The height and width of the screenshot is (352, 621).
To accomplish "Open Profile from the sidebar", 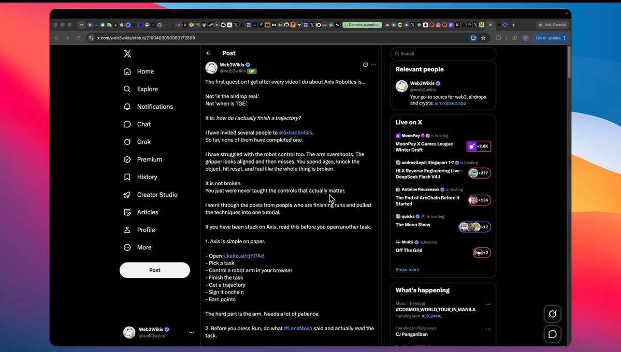I will pos(139,230).
